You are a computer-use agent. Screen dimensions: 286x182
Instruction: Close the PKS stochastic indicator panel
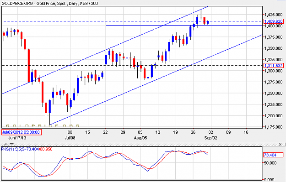(281, 144)
